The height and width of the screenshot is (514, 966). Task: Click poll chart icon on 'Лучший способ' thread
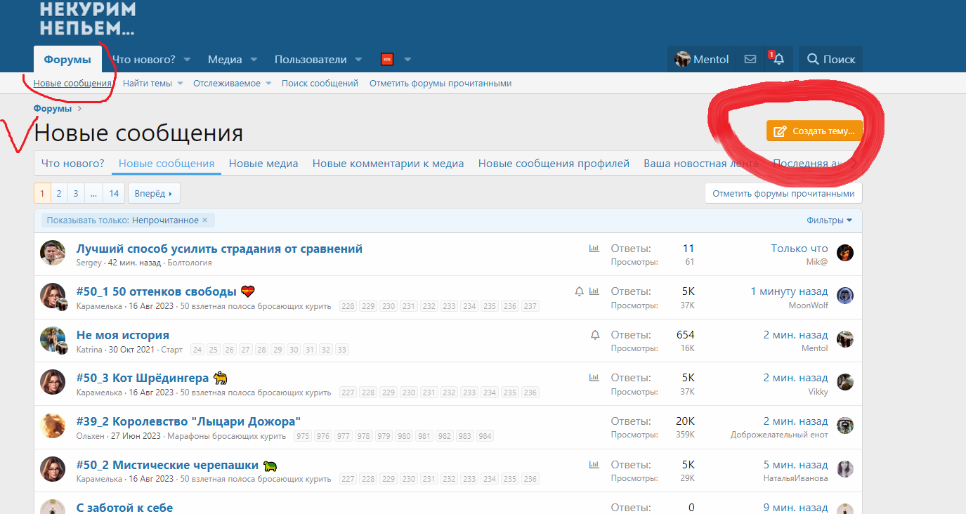[594, 249]
